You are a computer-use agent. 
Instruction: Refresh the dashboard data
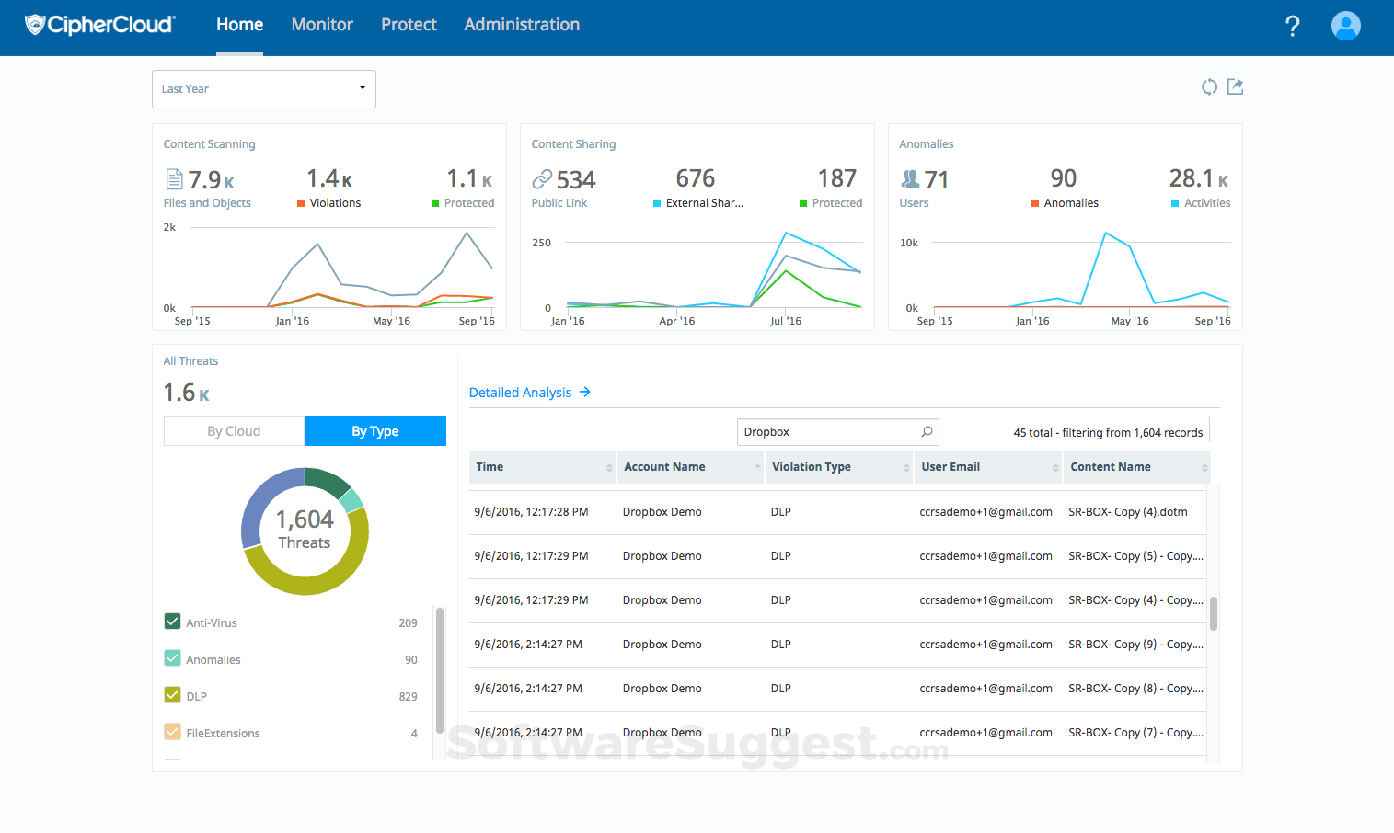1209,86
